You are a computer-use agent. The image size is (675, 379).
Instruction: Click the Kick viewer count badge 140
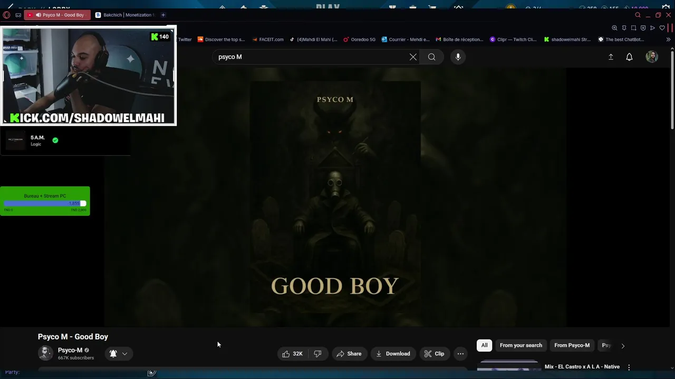[160, 37]
